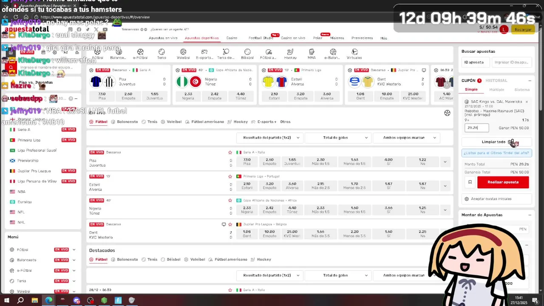Click the Limpiar todo button

(x=496, y=142)
